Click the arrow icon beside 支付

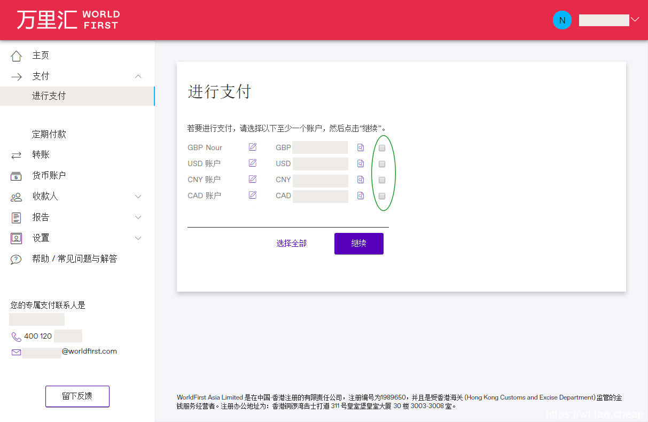click(x=17, y=76)
